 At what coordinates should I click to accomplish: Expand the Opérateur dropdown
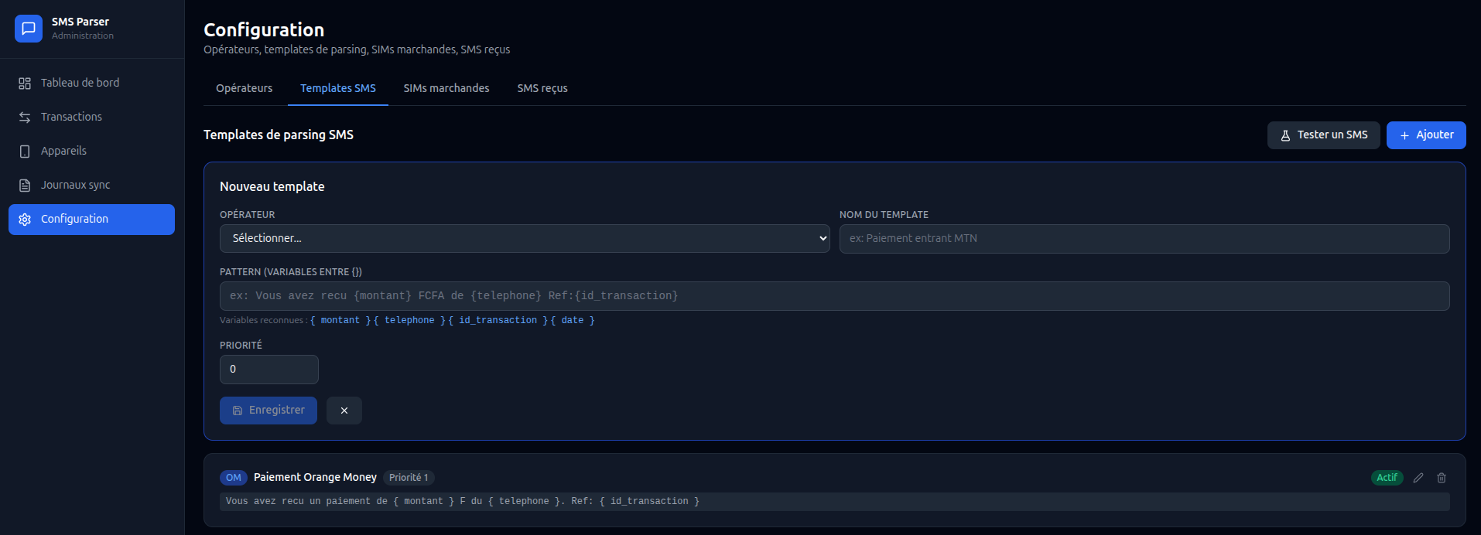pyautogui.click(x=524, y=239)
